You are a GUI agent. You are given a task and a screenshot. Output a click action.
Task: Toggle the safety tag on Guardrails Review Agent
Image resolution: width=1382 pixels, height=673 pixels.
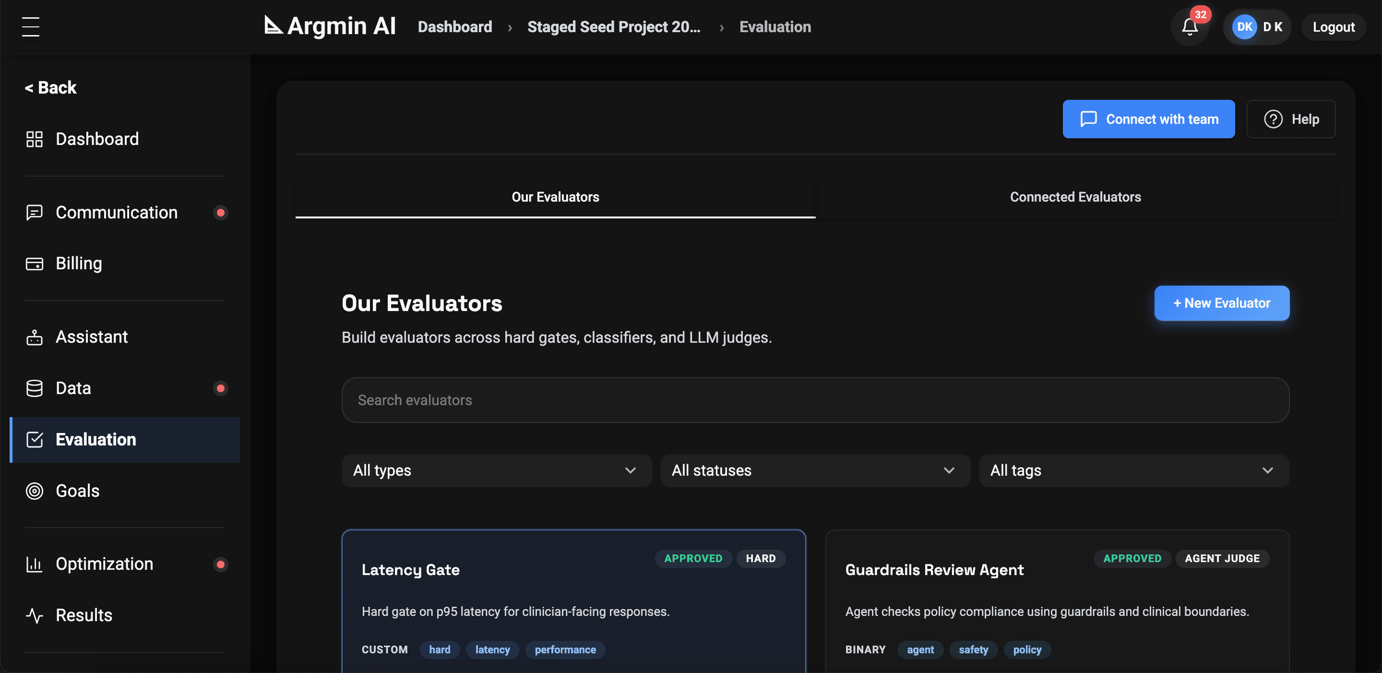pyautogui.click(x=973, y=649)
